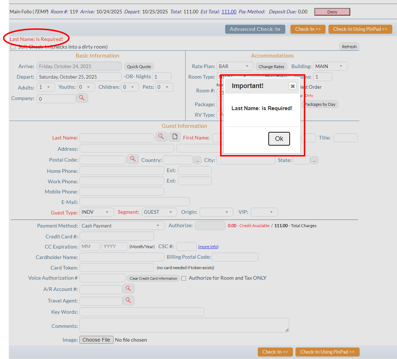This screenshot has height=359, width=397.
Task: Click the Est Total 111.00 link
Action: tap(229, 12)
